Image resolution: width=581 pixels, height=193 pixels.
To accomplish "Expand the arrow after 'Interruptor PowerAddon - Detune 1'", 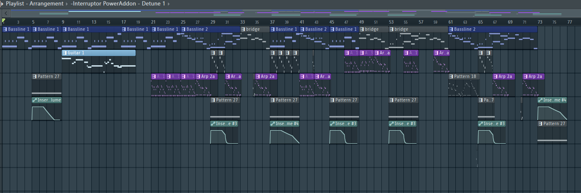I will point(169,3).
